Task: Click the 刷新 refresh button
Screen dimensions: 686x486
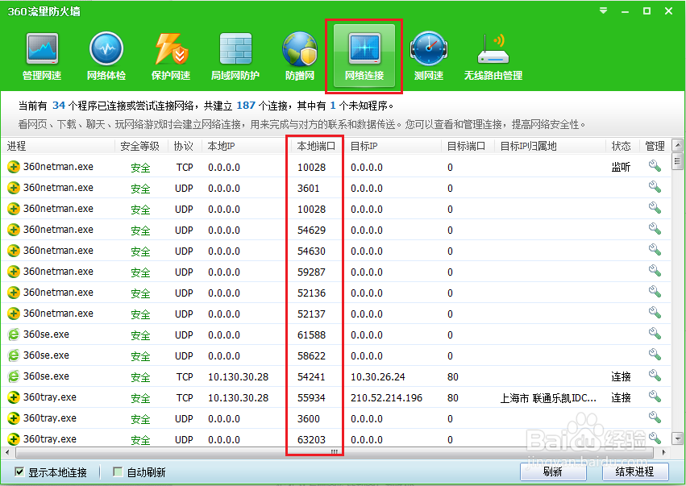Action: pyautogui.click(x=553, y=471)
